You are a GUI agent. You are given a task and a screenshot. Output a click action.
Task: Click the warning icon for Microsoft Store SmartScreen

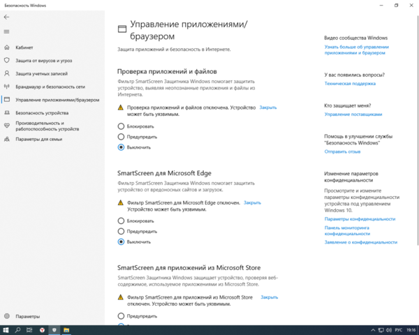121,297
